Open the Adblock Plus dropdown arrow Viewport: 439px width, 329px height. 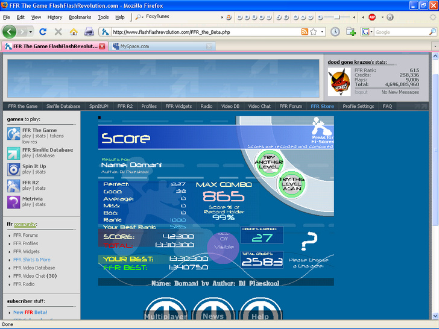tap(382, 17)
